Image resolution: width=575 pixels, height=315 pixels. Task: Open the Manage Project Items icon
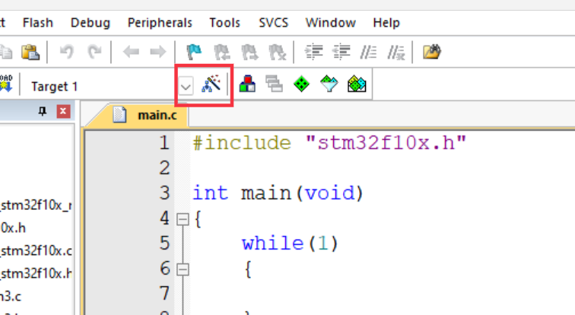point(247,84)
